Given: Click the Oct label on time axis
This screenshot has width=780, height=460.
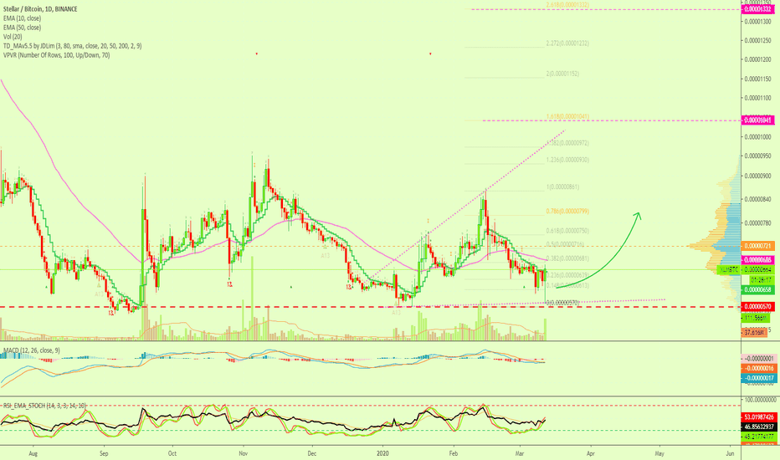Looking at the screenshot, I should (x=172, y=453).
